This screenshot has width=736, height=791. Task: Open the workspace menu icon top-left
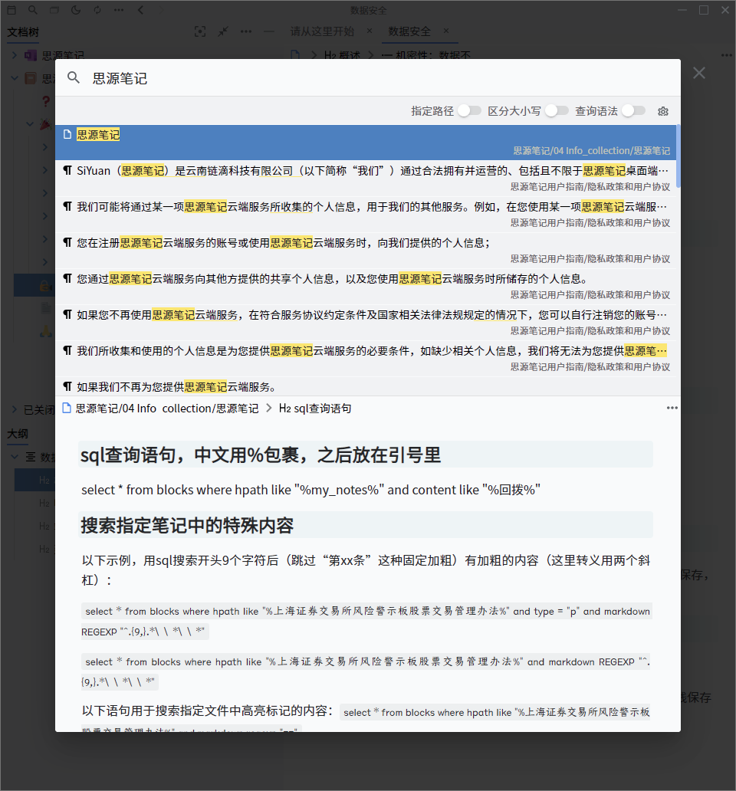pos(11,10)
